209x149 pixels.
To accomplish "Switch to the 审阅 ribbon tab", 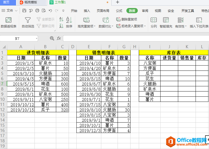I will (x=145, y=11).
